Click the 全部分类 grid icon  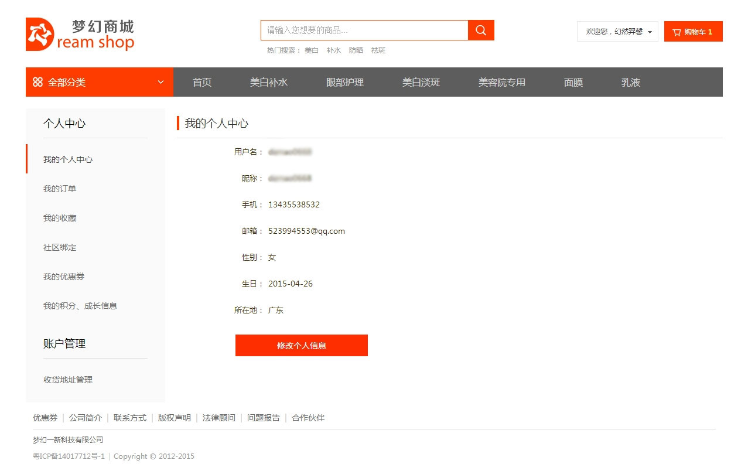(x=37, y=82)
